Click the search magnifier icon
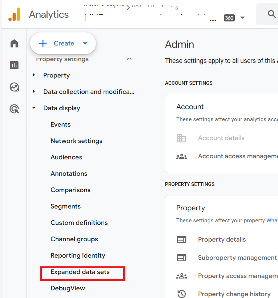This screenshot has height=298, width=278. 271,14
